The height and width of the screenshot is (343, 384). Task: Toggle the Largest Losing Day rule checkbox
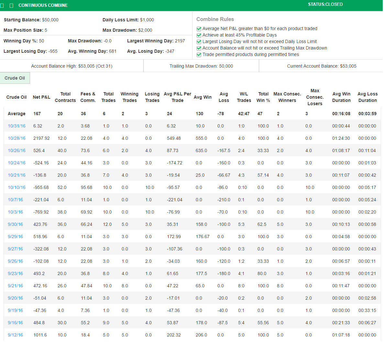tap(199, 42)
